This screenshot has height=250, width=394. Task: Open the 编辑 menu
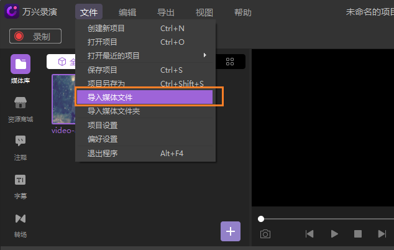(127, 12)
